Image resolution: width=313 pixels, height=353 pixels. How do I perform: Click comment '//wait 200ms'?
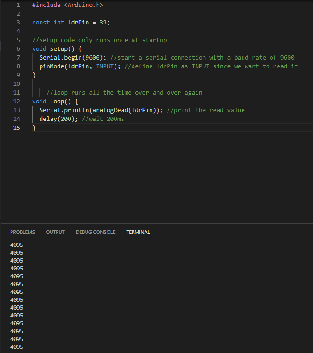103,119
